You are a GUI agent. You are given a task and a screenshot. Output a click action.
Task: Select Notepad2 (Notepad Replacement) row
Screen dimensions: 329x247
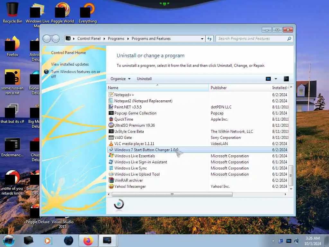coord(198,101)
